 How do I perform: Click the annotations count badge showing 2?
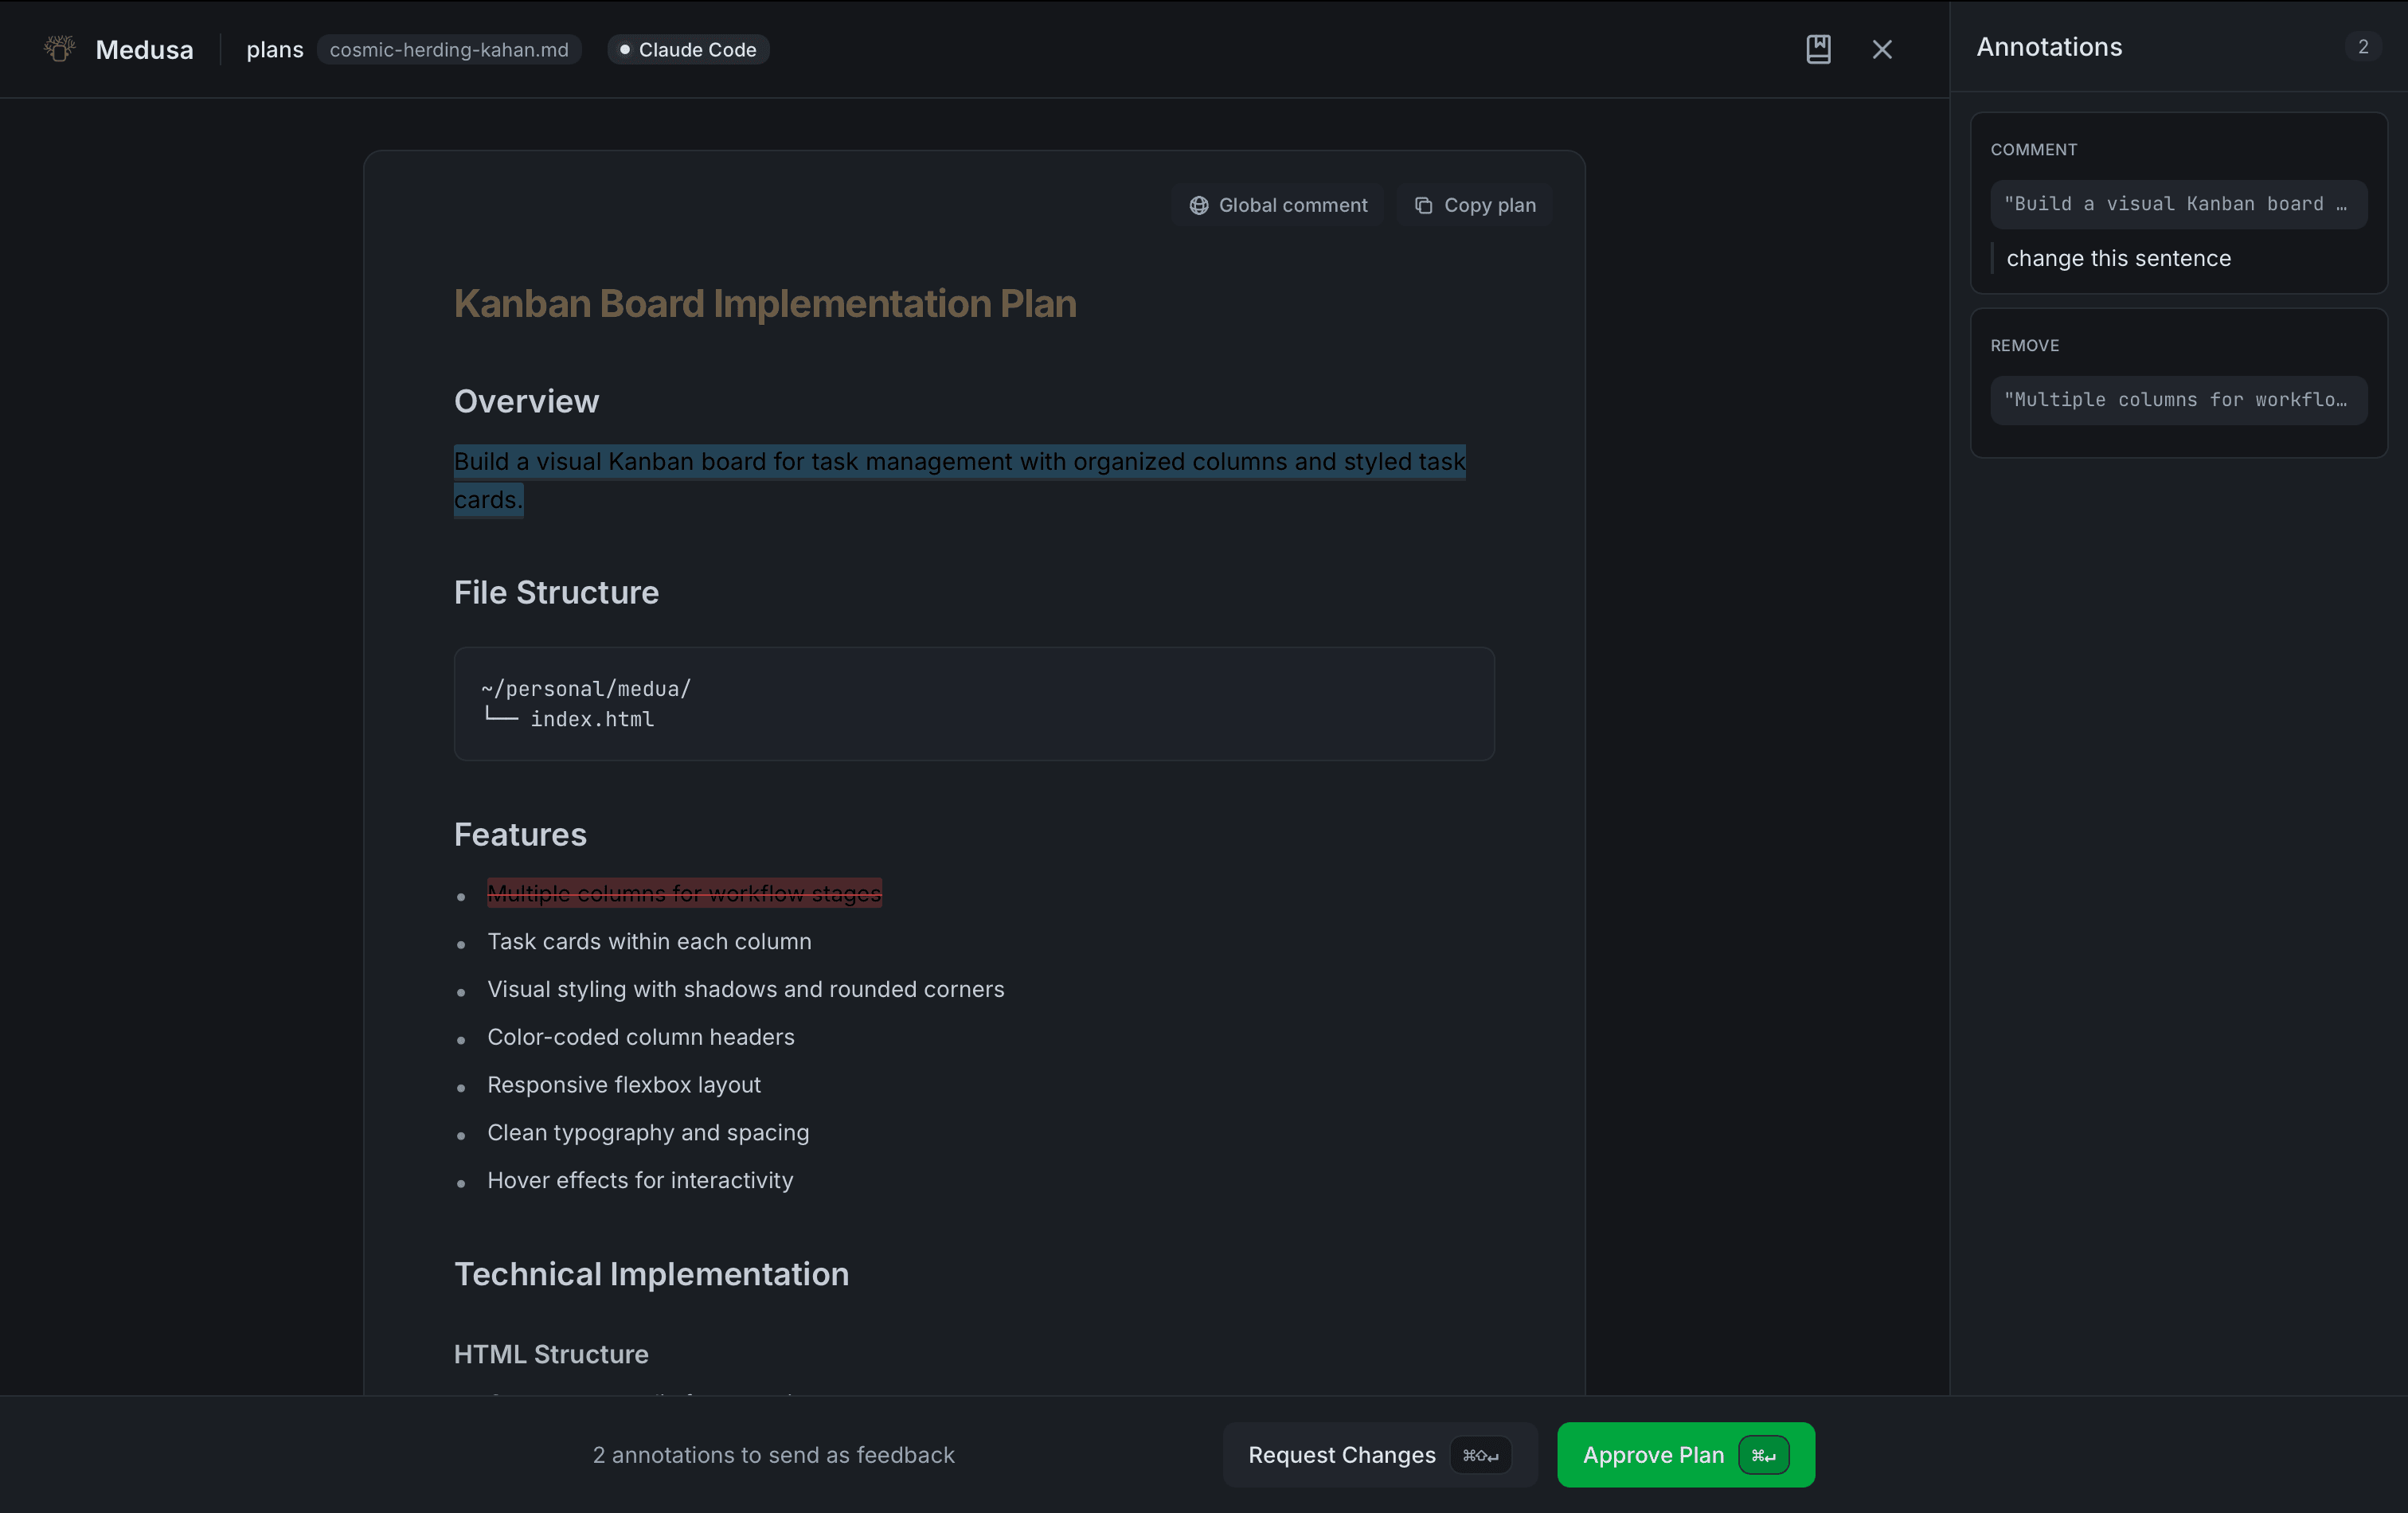2362,46
